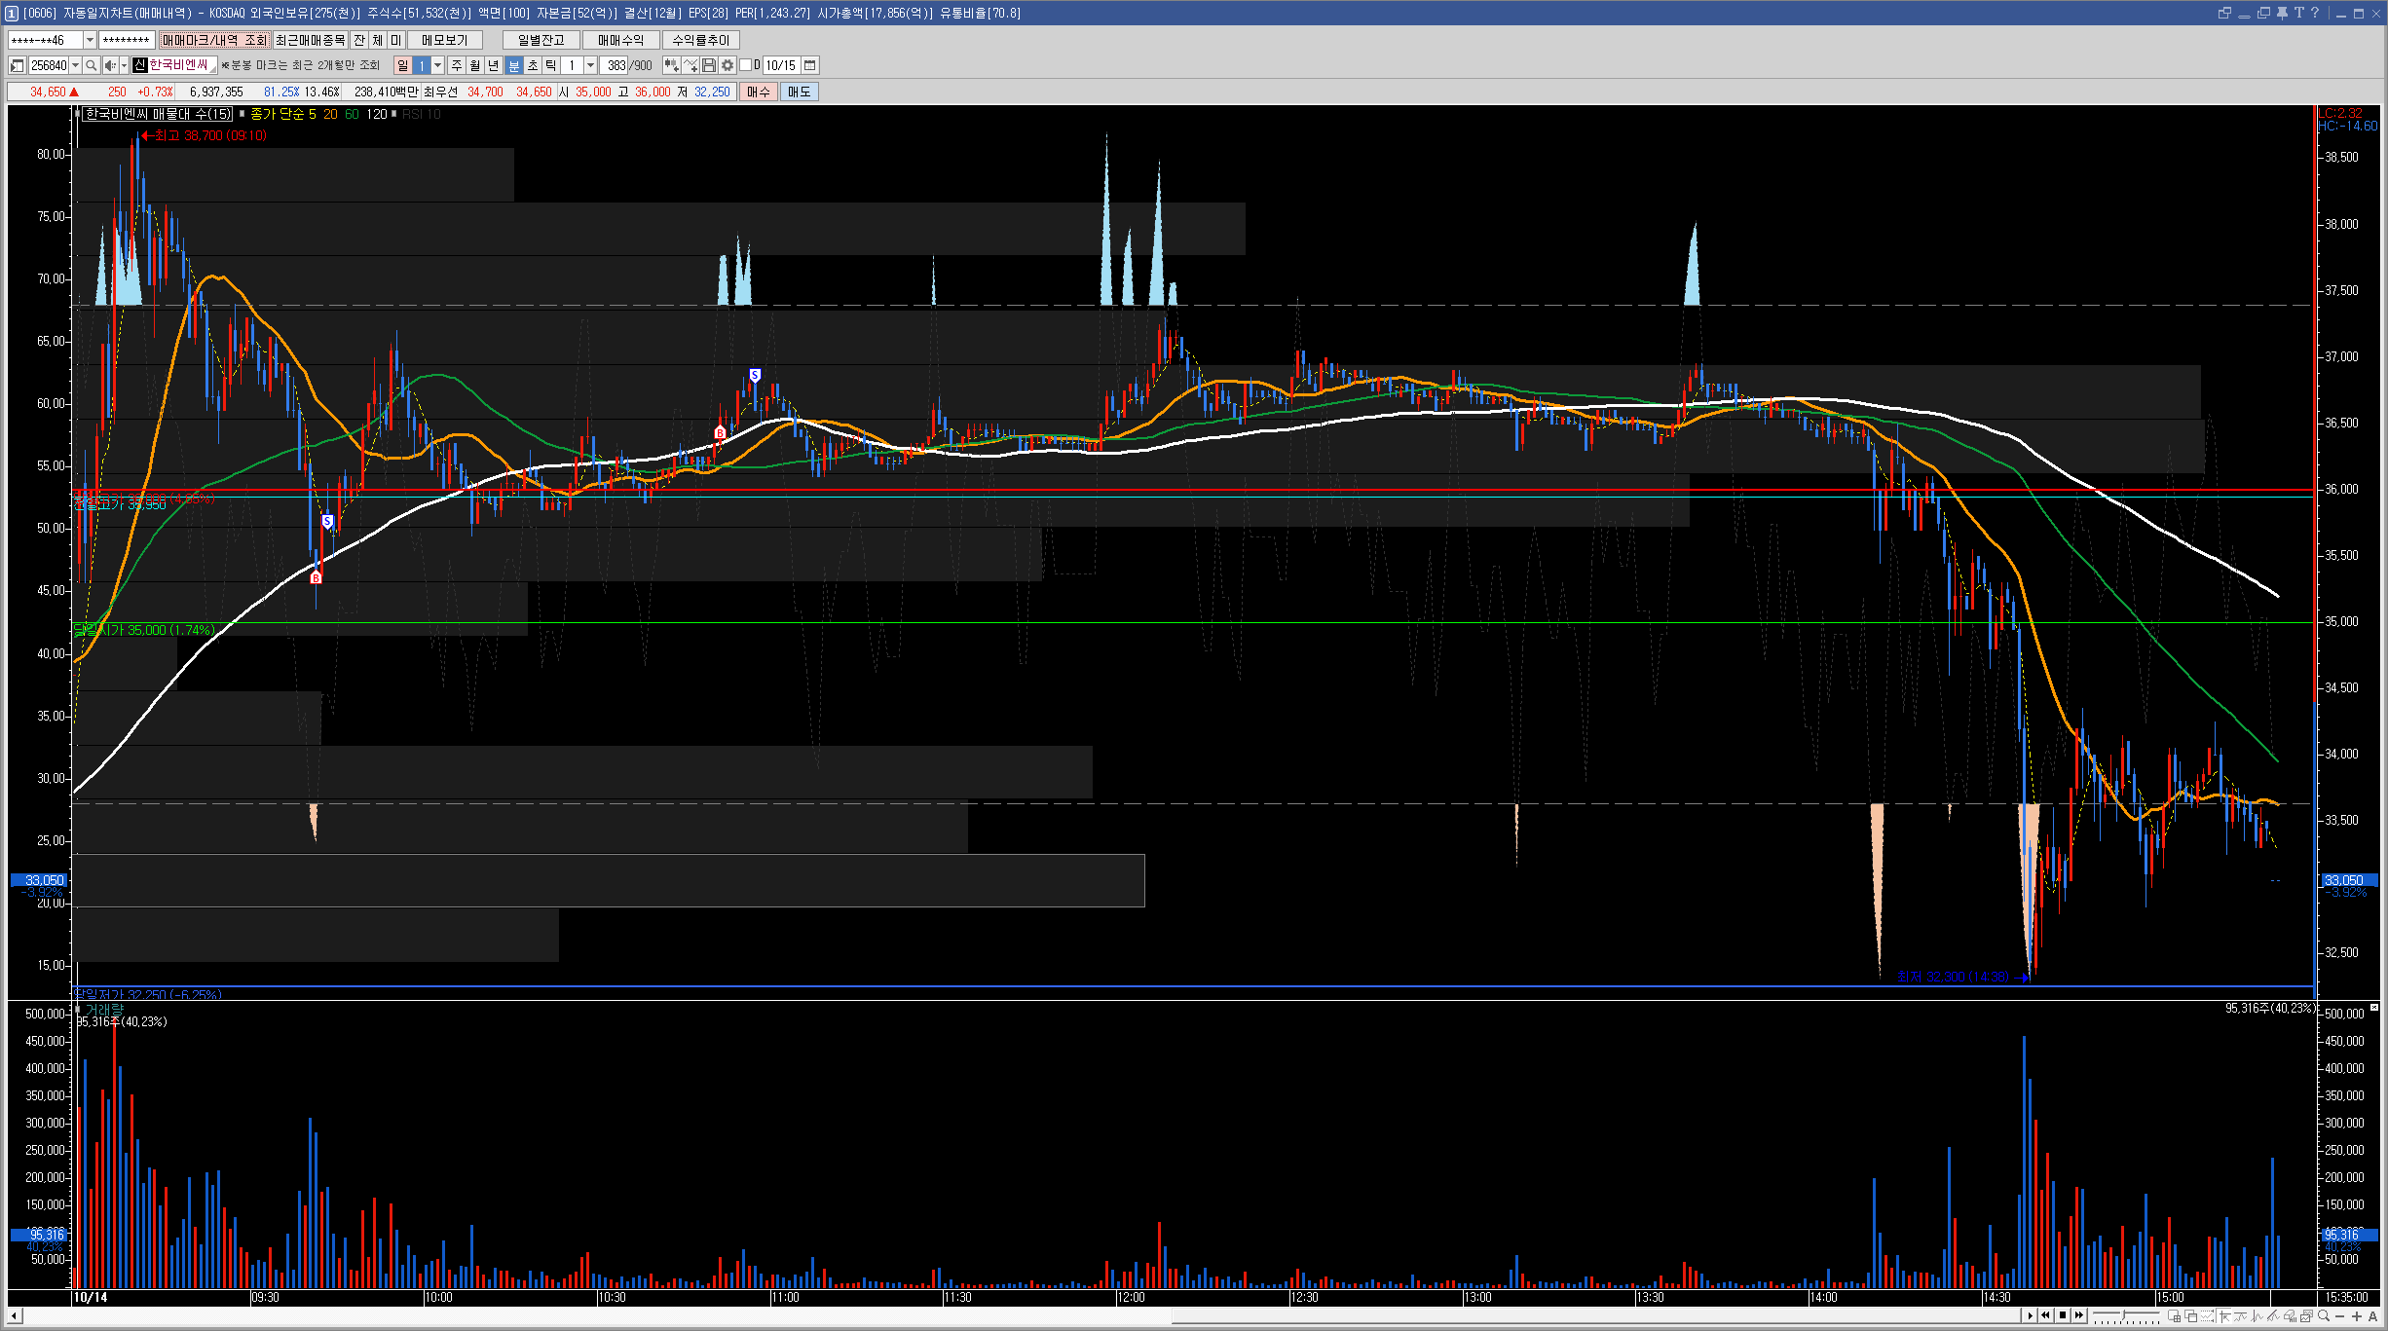Image resolution: width=2388 pixels, height=1331 pixels.
Task: Click the speaker sound icon
Action: coord(109,65)
